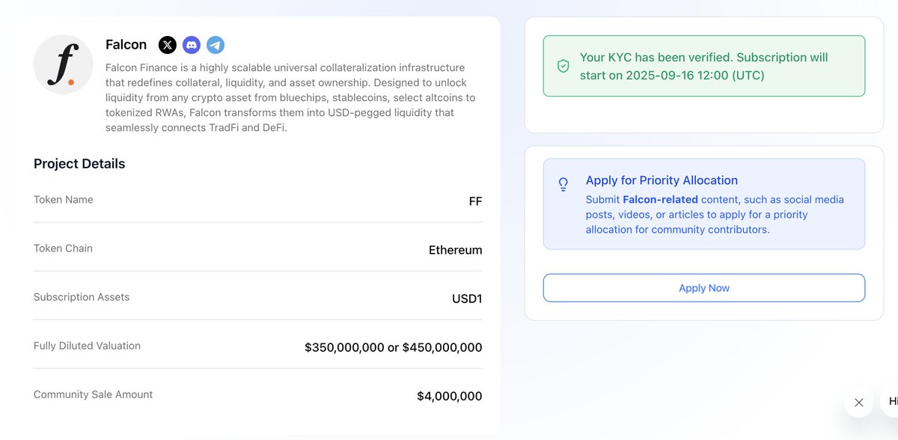Image resolution: width=898 pixels, height=440 pixels.
Task: Select the KYC verified notification banner
Action: (704, 66)
